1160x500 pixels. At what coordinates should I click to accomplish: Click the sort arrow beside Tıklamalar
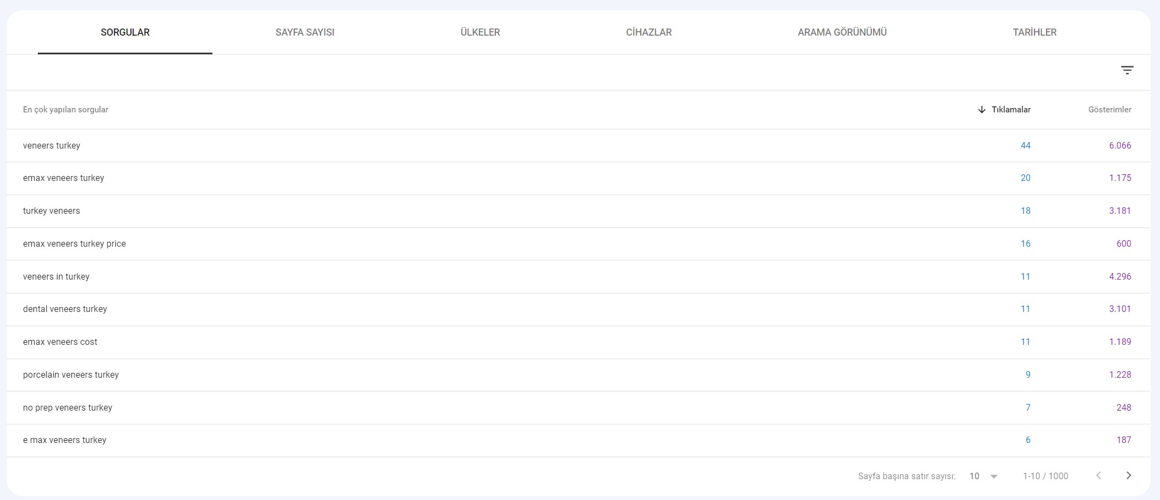[x=981, y=110]
